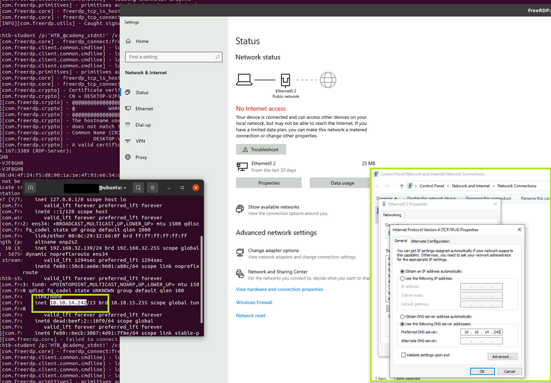Click Forward arrow in Network Connections window
The width and height of the screenshot is (551, 383).
pyautogui.click(x=387, y=186)
